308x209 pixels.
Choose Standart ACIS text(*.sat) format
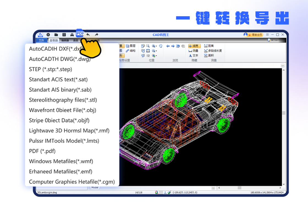pyautogui.click(x=58, y=79)
